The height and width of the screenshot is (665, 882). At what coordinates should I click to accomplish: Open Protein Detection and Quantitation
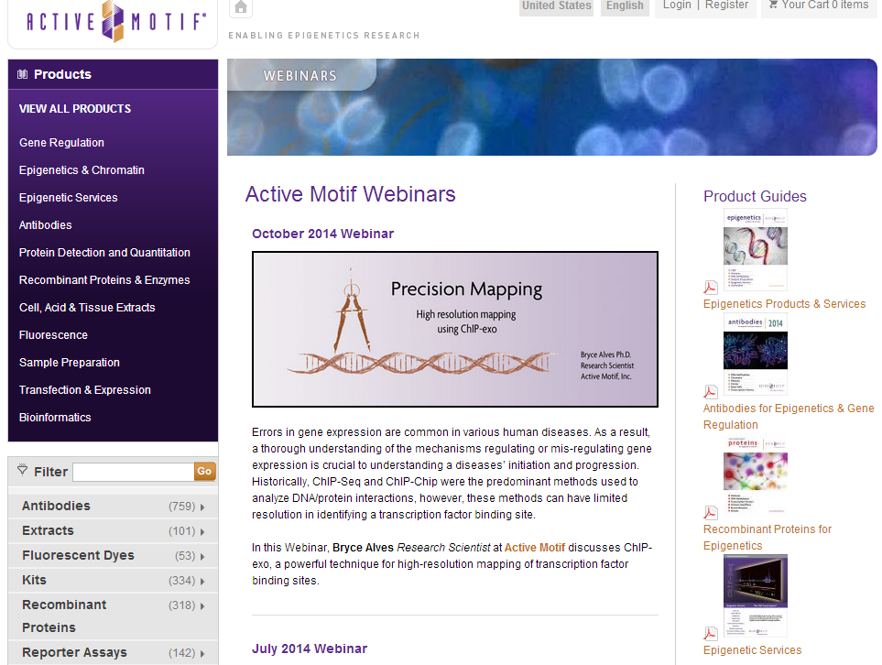click(104, 253)
